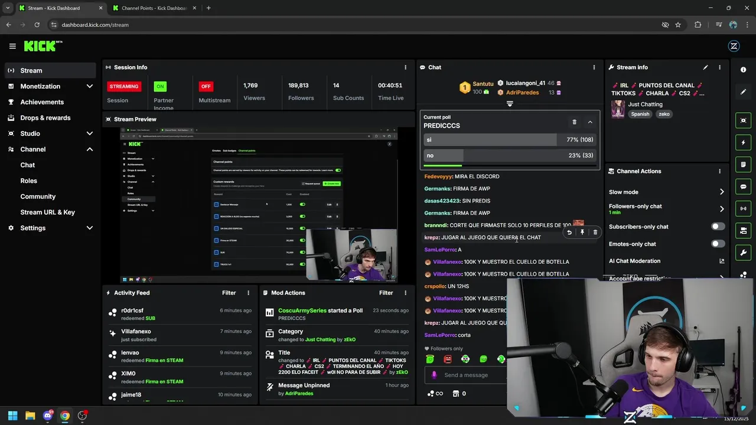756x425 pixels.
Task: Open Channel Actions three-dot menu
Action: 719,171
